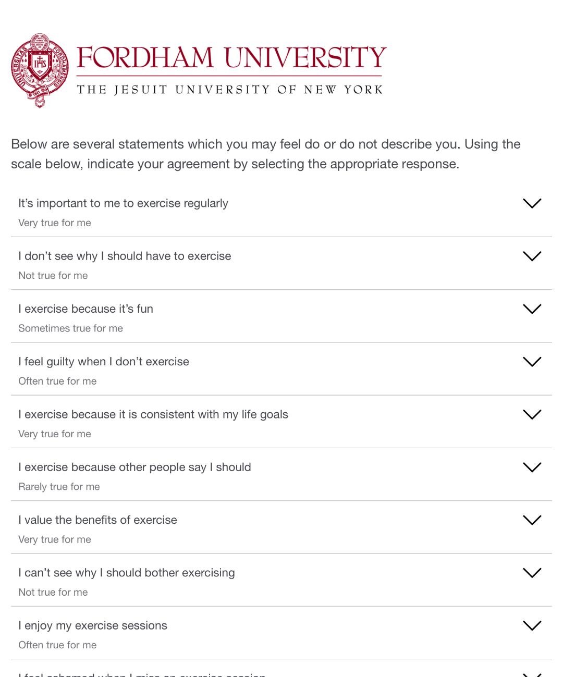563x677 pixels.
Task: Click the Fordham University seal logo
Action: (40, 71)
